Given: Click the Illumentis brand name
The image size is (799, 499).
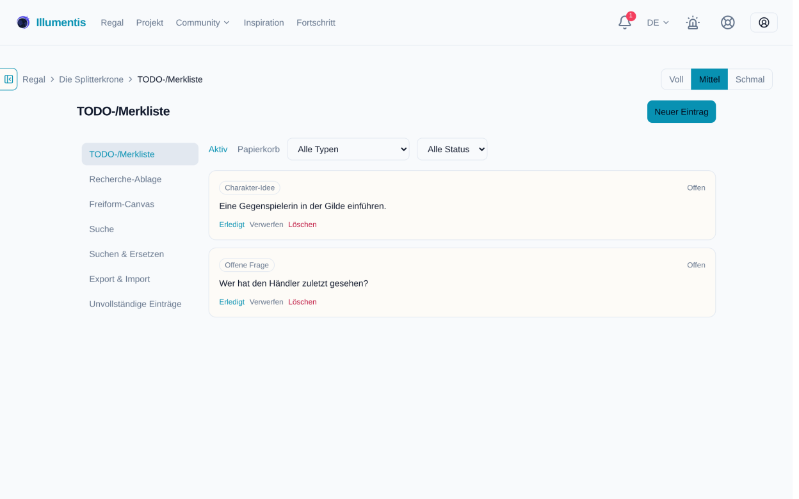Looking at the screenshot, I should 61,22.
